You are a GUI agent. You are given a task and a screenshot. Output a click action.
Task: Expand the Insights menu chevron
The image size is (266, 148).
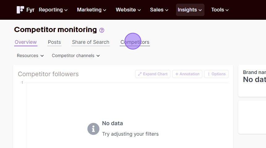coord(200,10)
